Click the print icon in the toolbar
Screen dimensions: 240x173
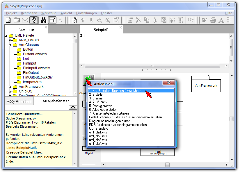click(213, 20)
